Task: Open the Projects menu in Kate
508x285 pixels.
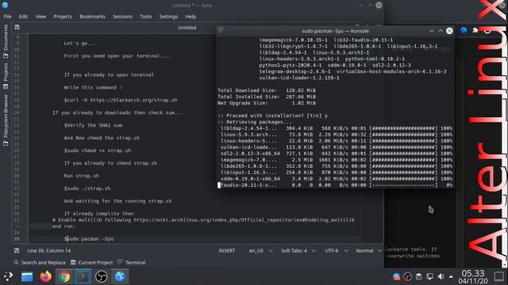Action: [x=63, y=17]
